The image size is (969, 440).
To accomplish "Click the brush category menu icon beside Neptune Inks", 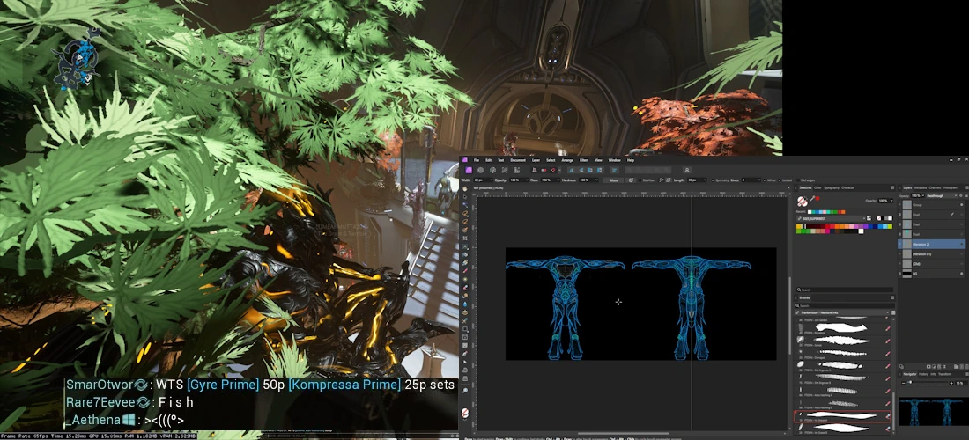I will click(x=893, y=313).
